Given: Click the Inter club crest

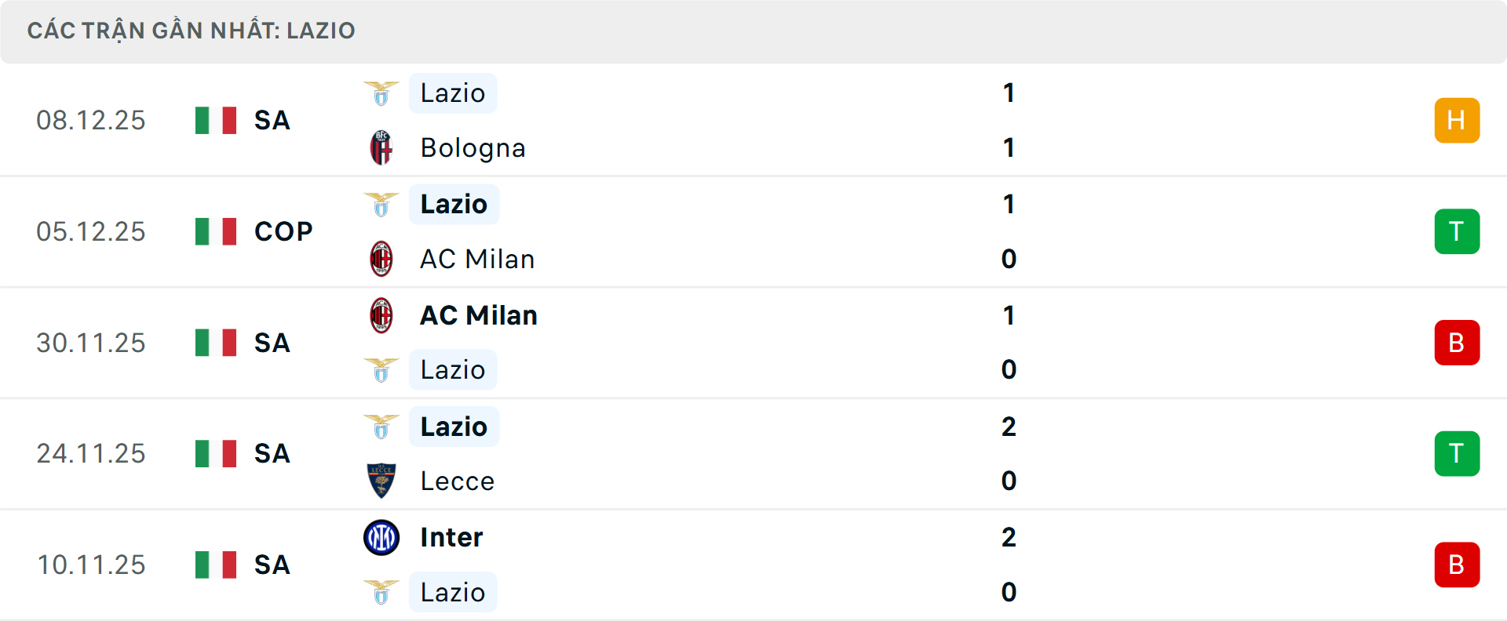Looking at the screenshot, I should click(x=381, y=538).
